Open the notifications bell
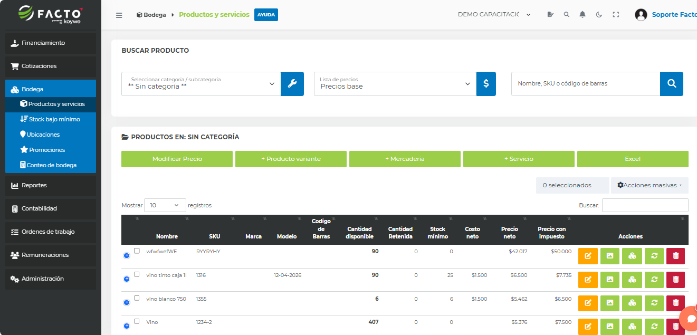The image size is (697, 335). [x=583, y=15]
